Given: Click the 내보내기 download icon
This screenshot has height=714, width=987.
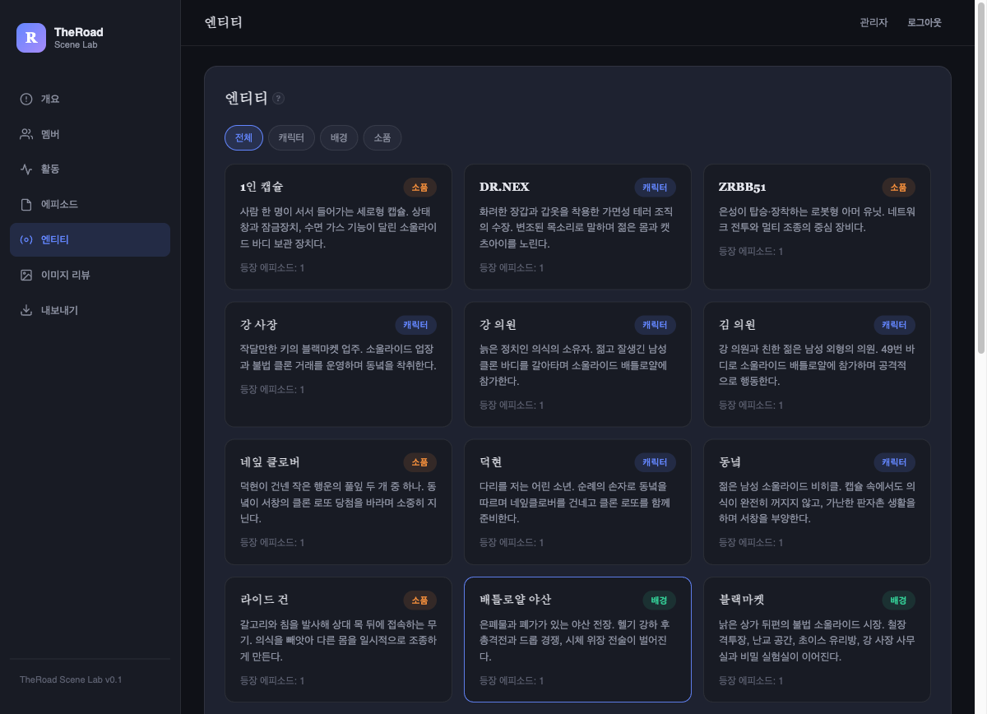Looking at the screenshot, I should pyautogui.click(x=26, y=310).
